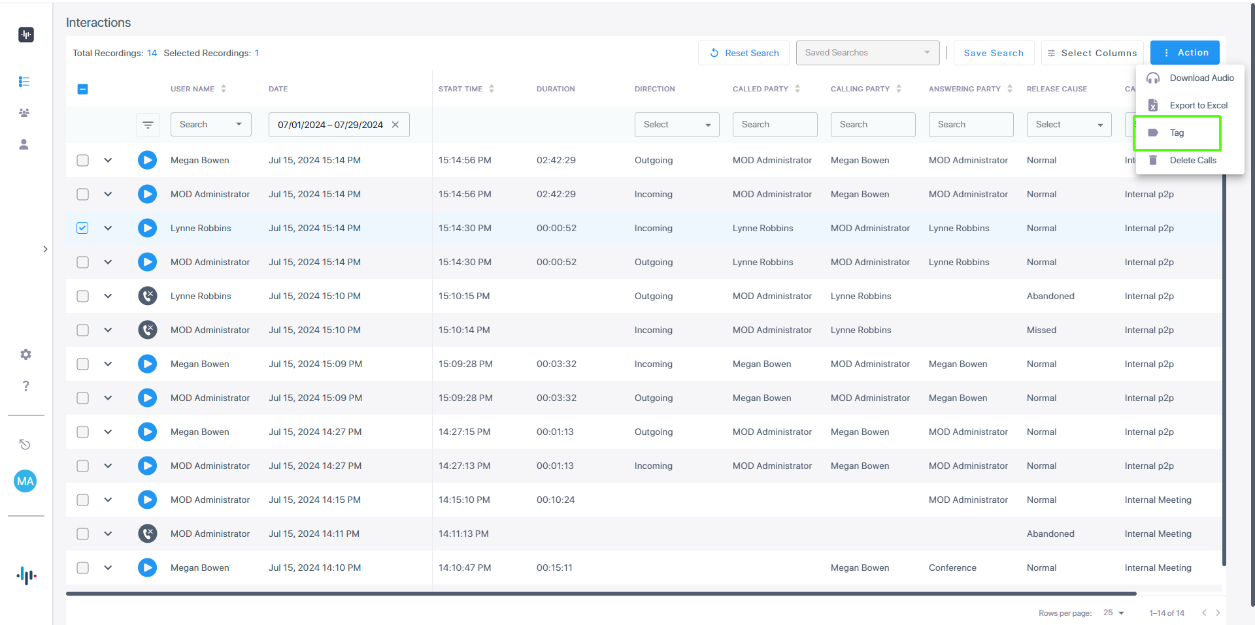
Task: Clear the date range filter with X
Action: point(395,125)
